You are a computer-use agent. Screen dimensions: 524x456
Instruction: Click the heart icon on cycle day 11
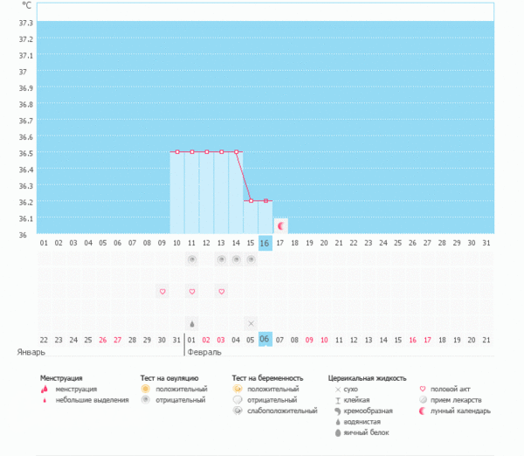pyautogui.click(x=192, y=291)
